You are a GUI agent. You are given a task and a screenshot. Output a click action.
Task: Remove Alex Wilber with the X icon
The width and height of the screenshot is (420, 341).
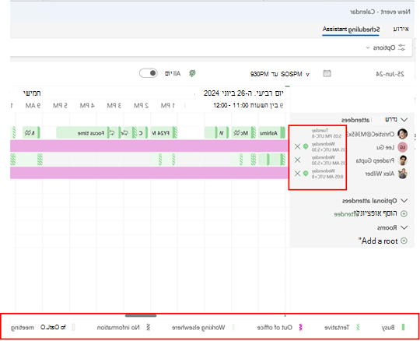(297, 174)
